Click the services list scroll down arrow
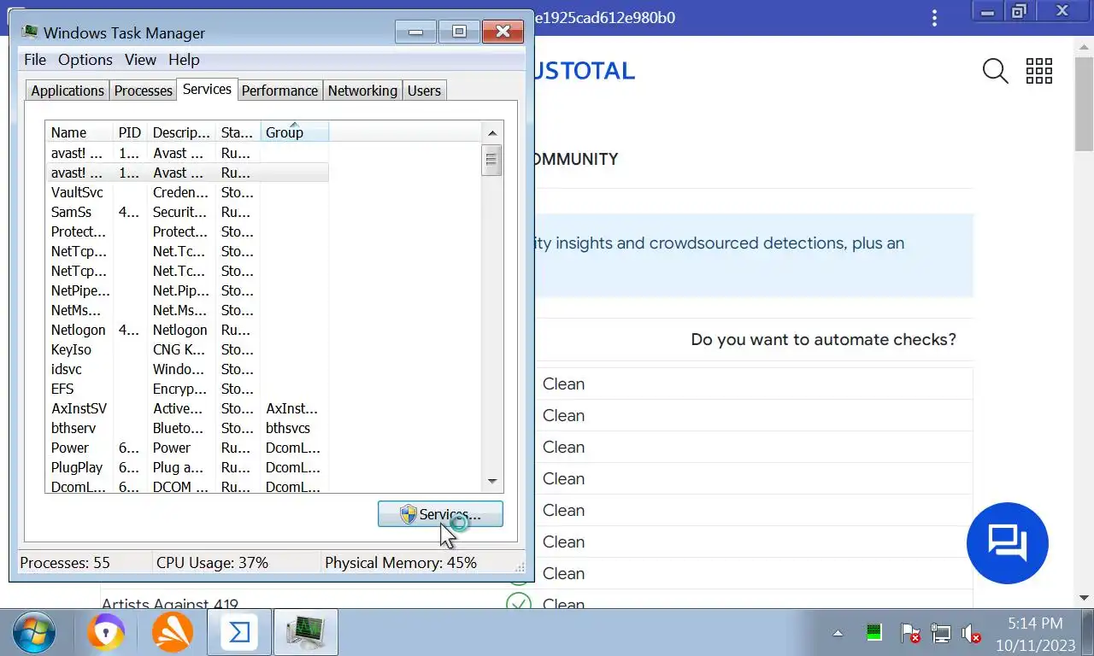The image size is (1094, 656). 491,482
